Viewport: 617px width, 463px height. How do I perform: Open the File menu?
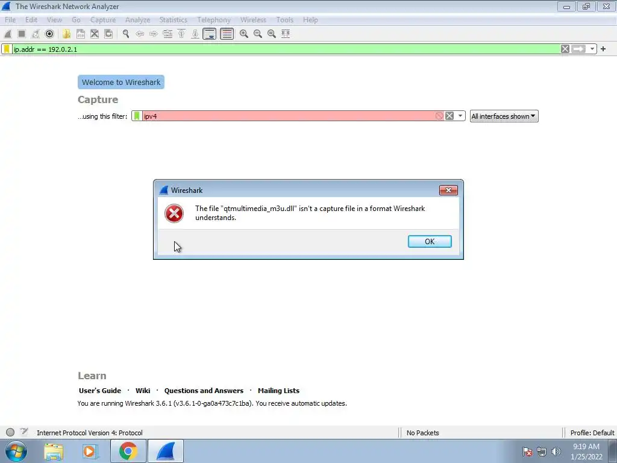10,20
